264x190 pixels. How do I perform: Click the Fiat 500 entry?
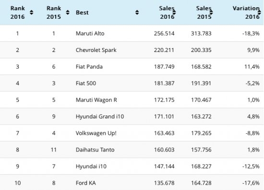[86, 83]
